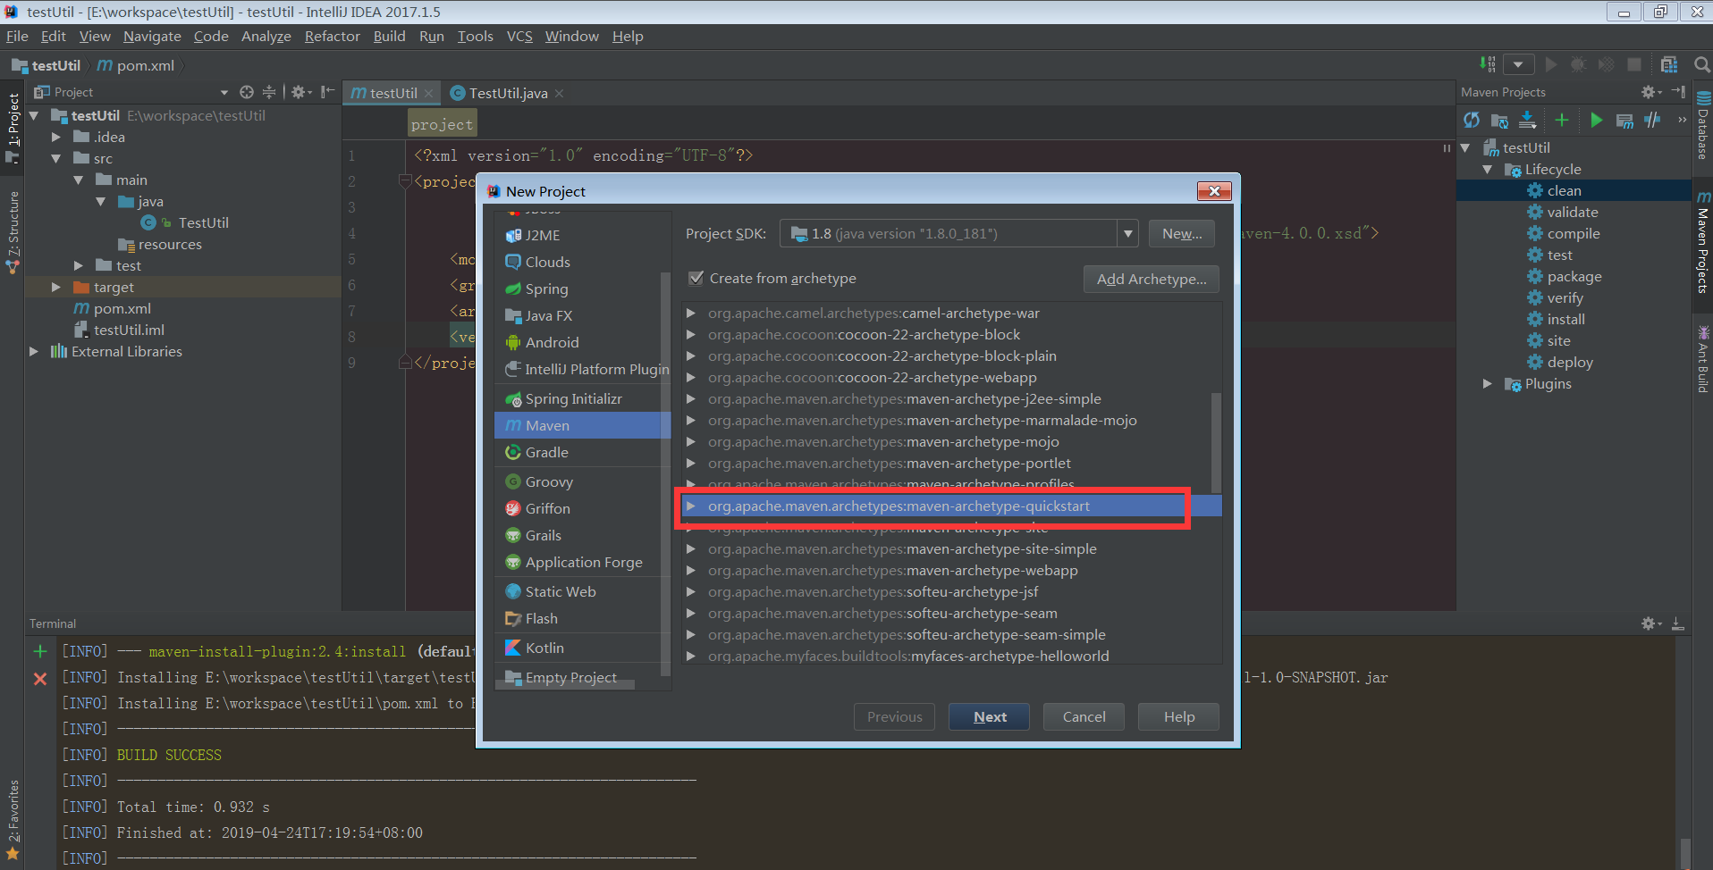This screenshot has width=1713, height=870.
Task: Open the Refactor menu
Action: click(x=332, y=37)
